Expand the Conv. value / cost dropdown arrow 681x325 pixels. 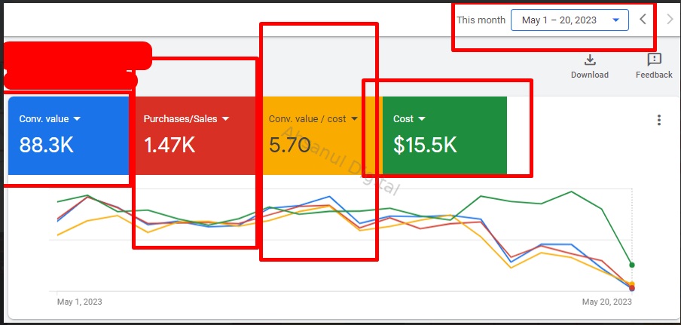tap(354, 118)
